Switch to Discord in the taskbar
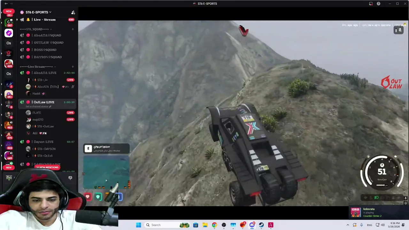Image resolution: width=409 pixels, height=230 pixels. pos(252,225)
